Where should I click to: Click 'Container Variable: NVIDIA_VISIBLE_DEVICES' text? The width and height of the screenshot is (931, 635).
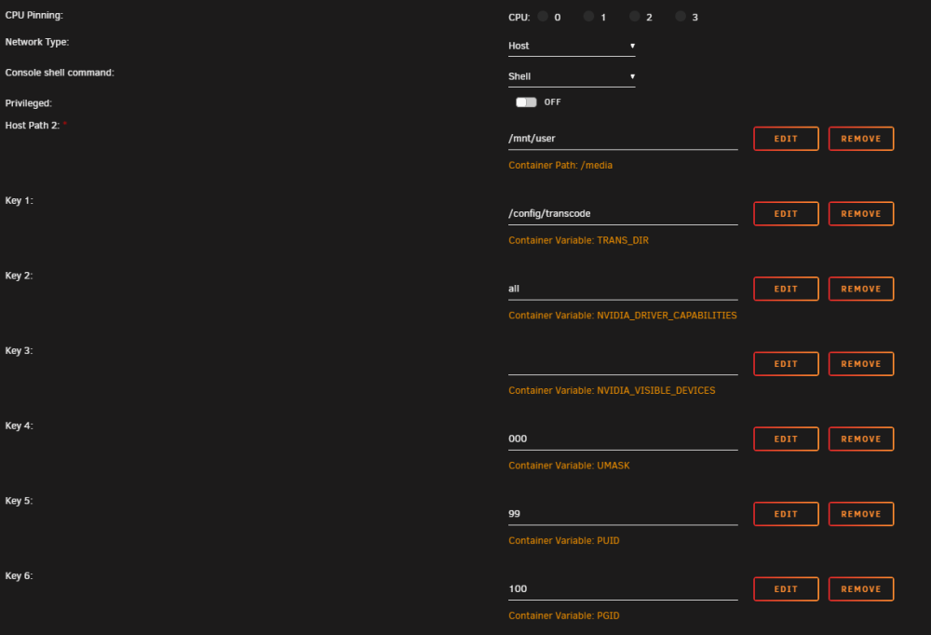point(612,390)
